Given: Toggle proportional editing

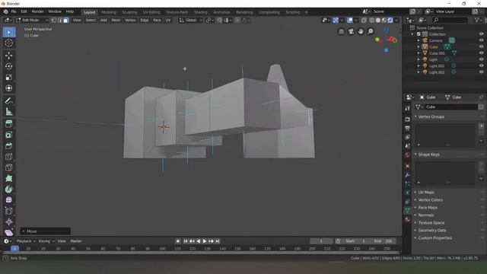Looking at the screenshot, I should [237, 21].
